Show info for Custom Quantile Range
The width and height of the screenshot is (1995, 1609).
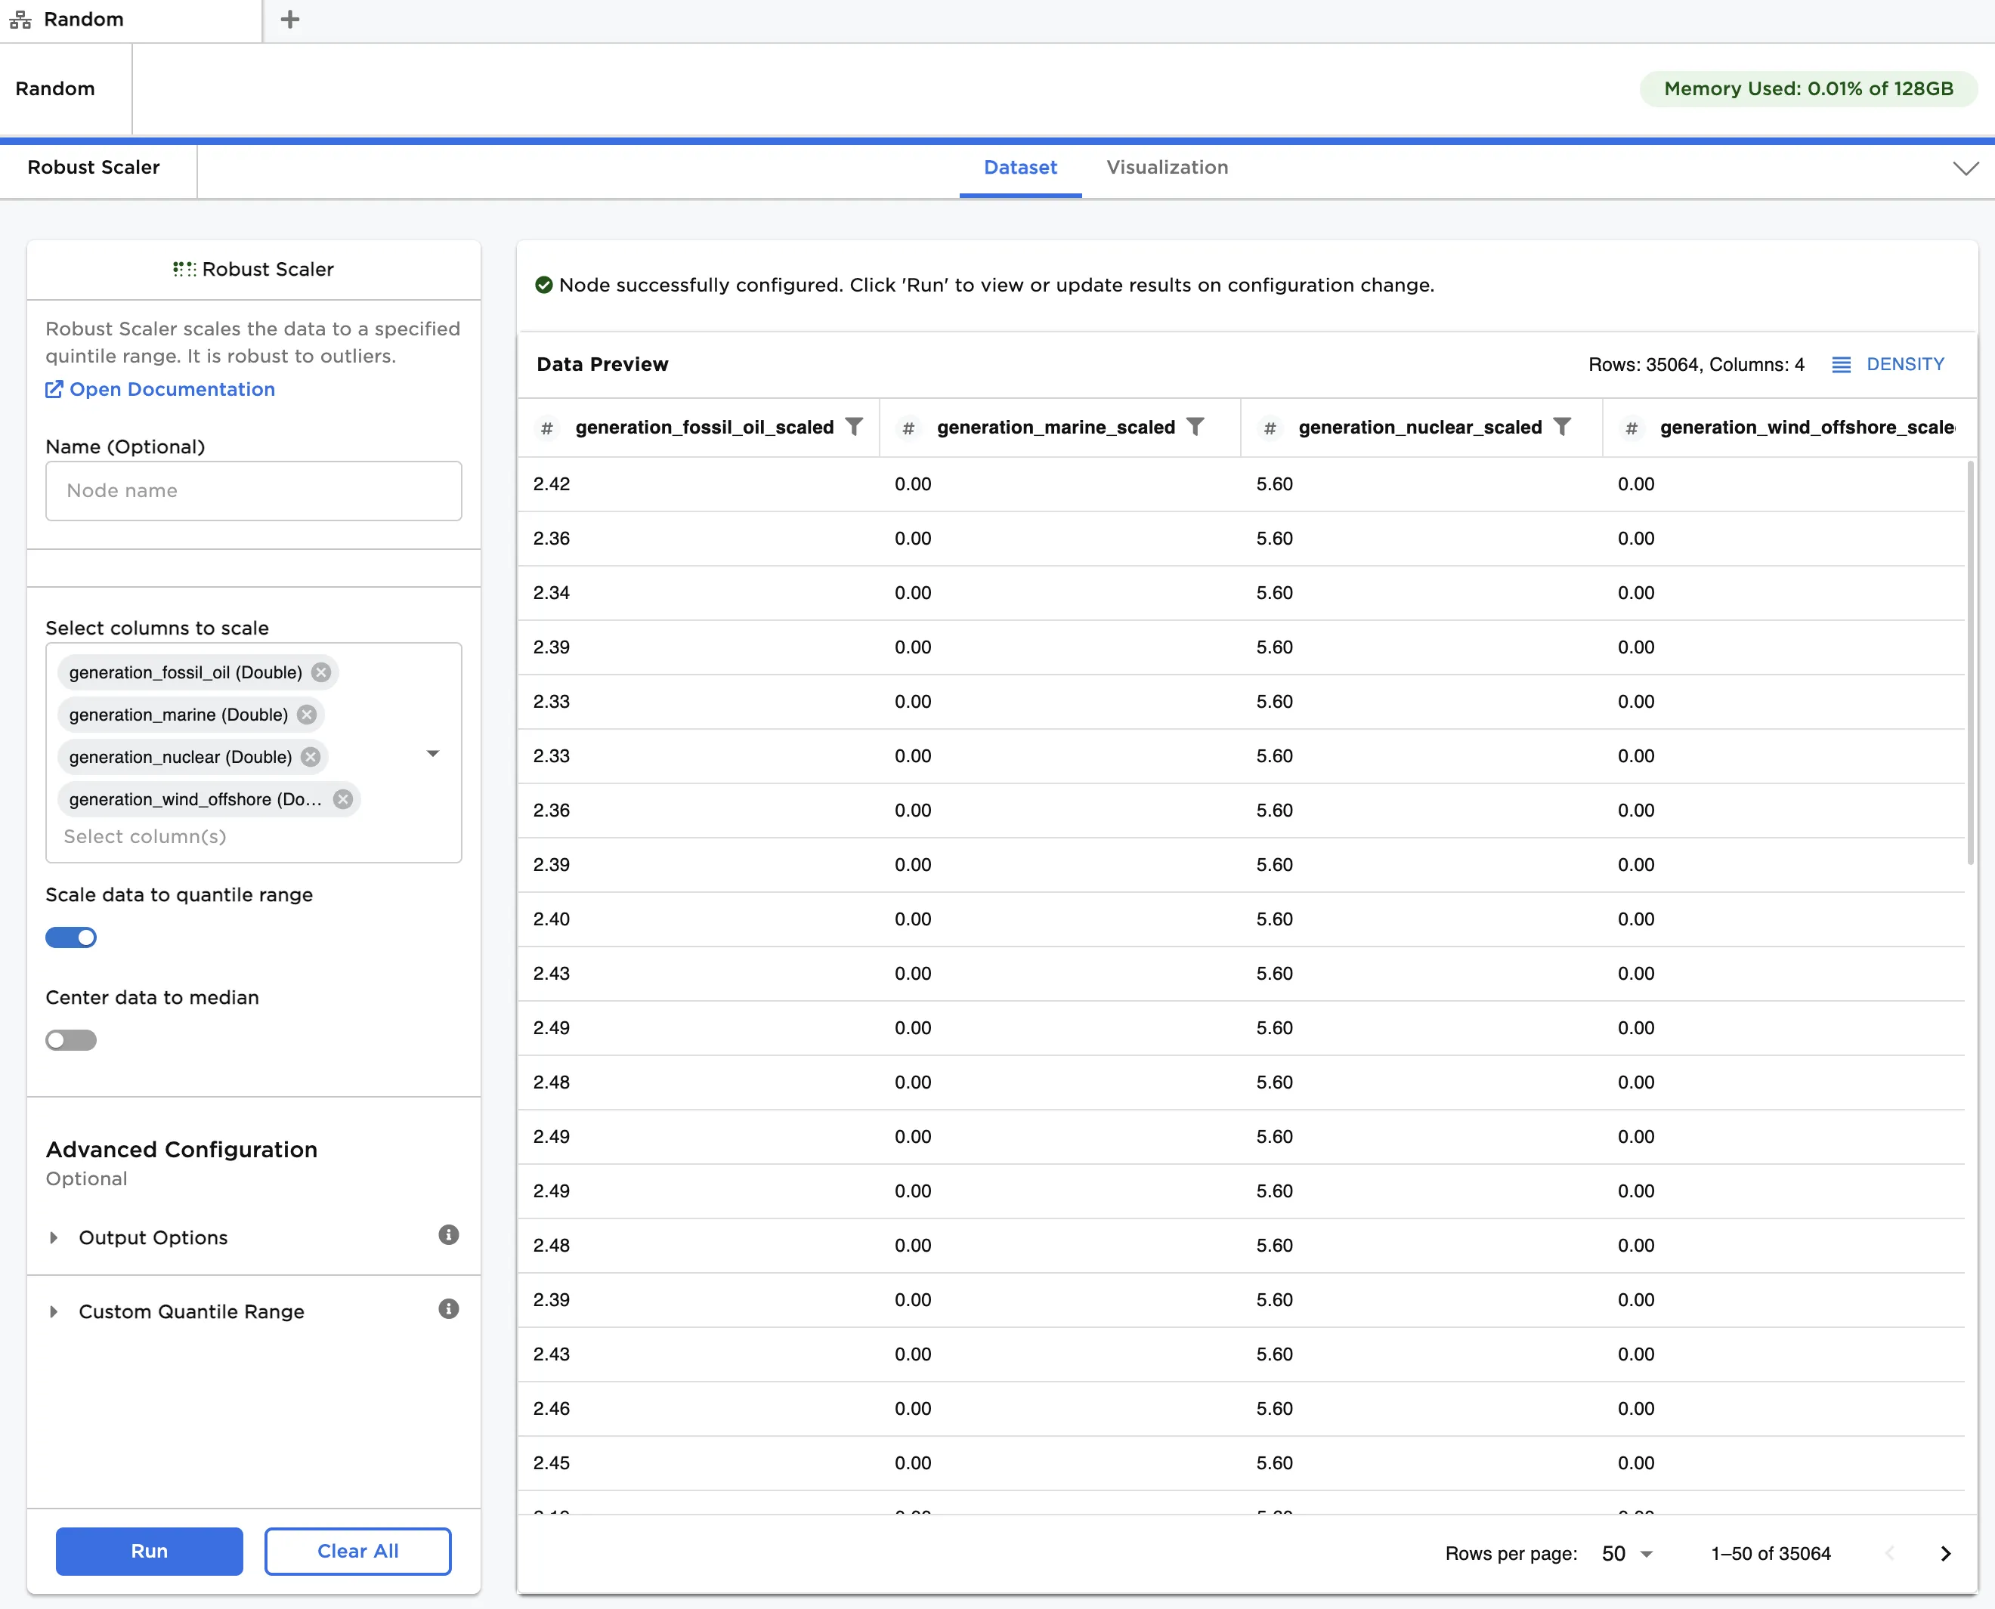(449, 1308)
